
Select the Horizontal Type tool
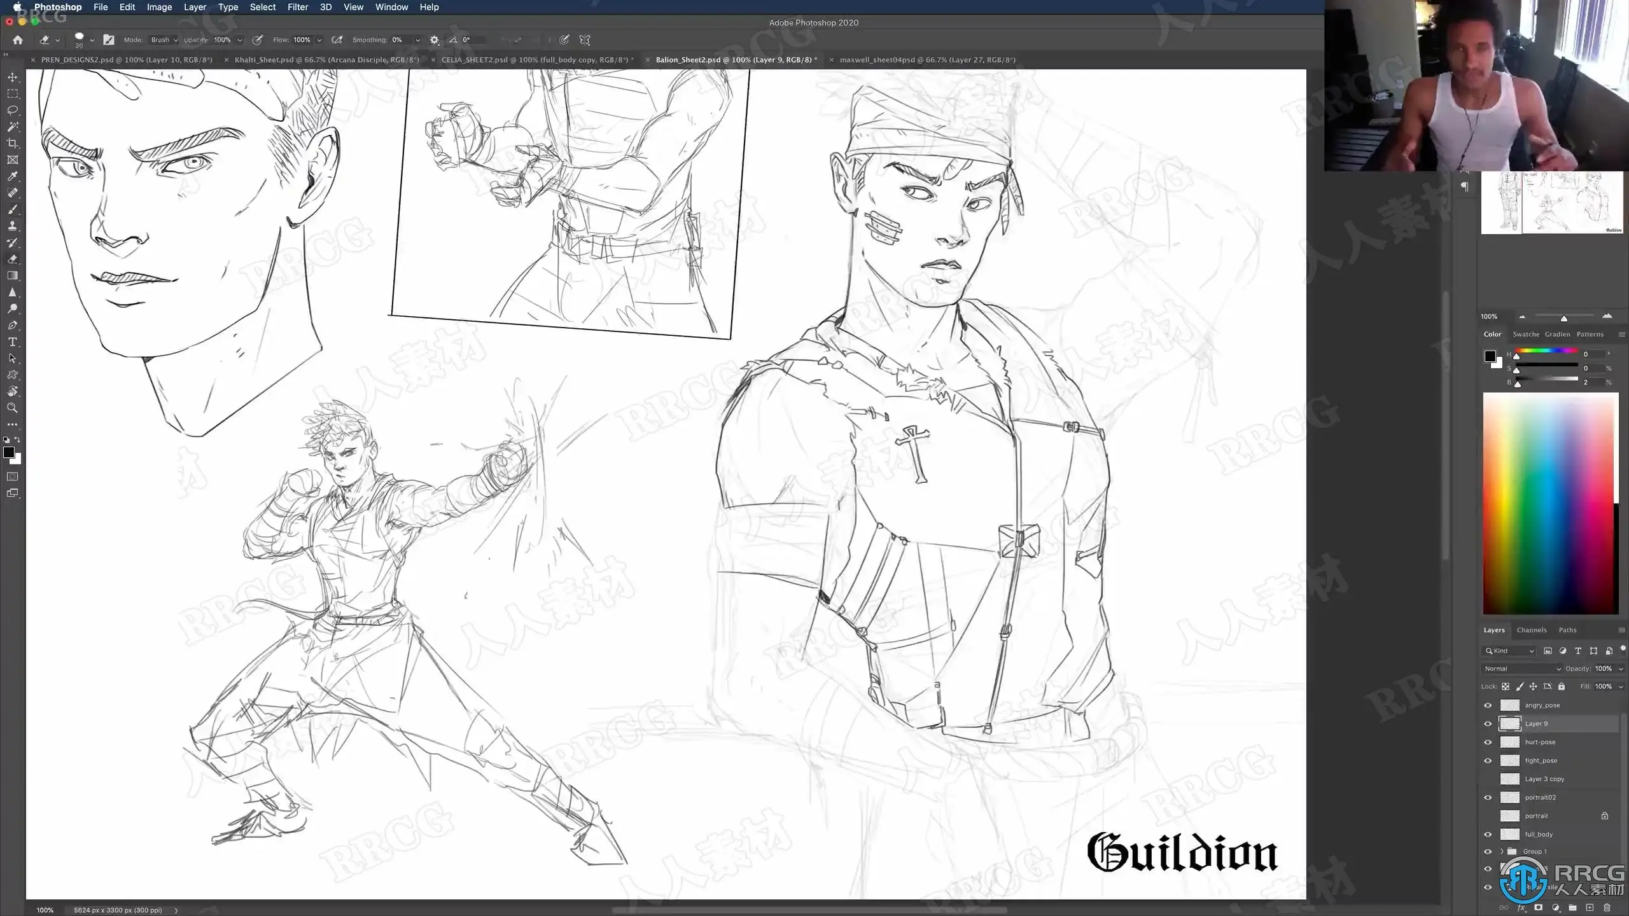12,342
